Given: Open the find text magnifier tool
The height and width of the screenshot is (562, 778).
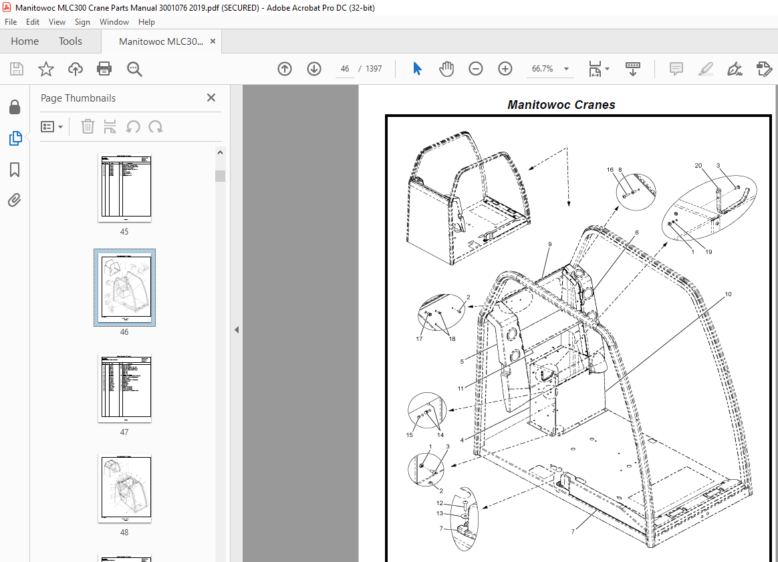Looking at the screenshot, I should (x=134, y=69).
